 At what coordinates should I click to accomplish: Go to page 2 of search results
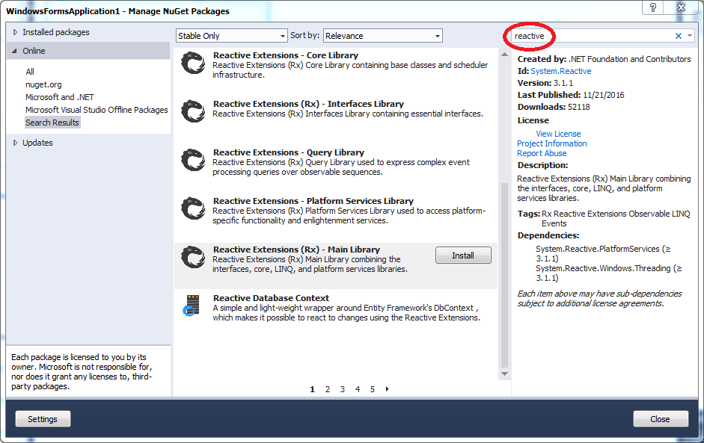(328, 389)
